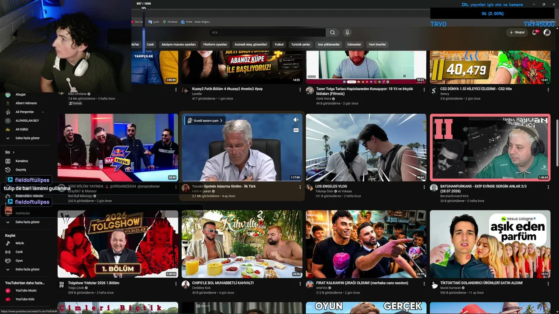Open Geçmiş watch history
The image size is (559, 314).
21,170
